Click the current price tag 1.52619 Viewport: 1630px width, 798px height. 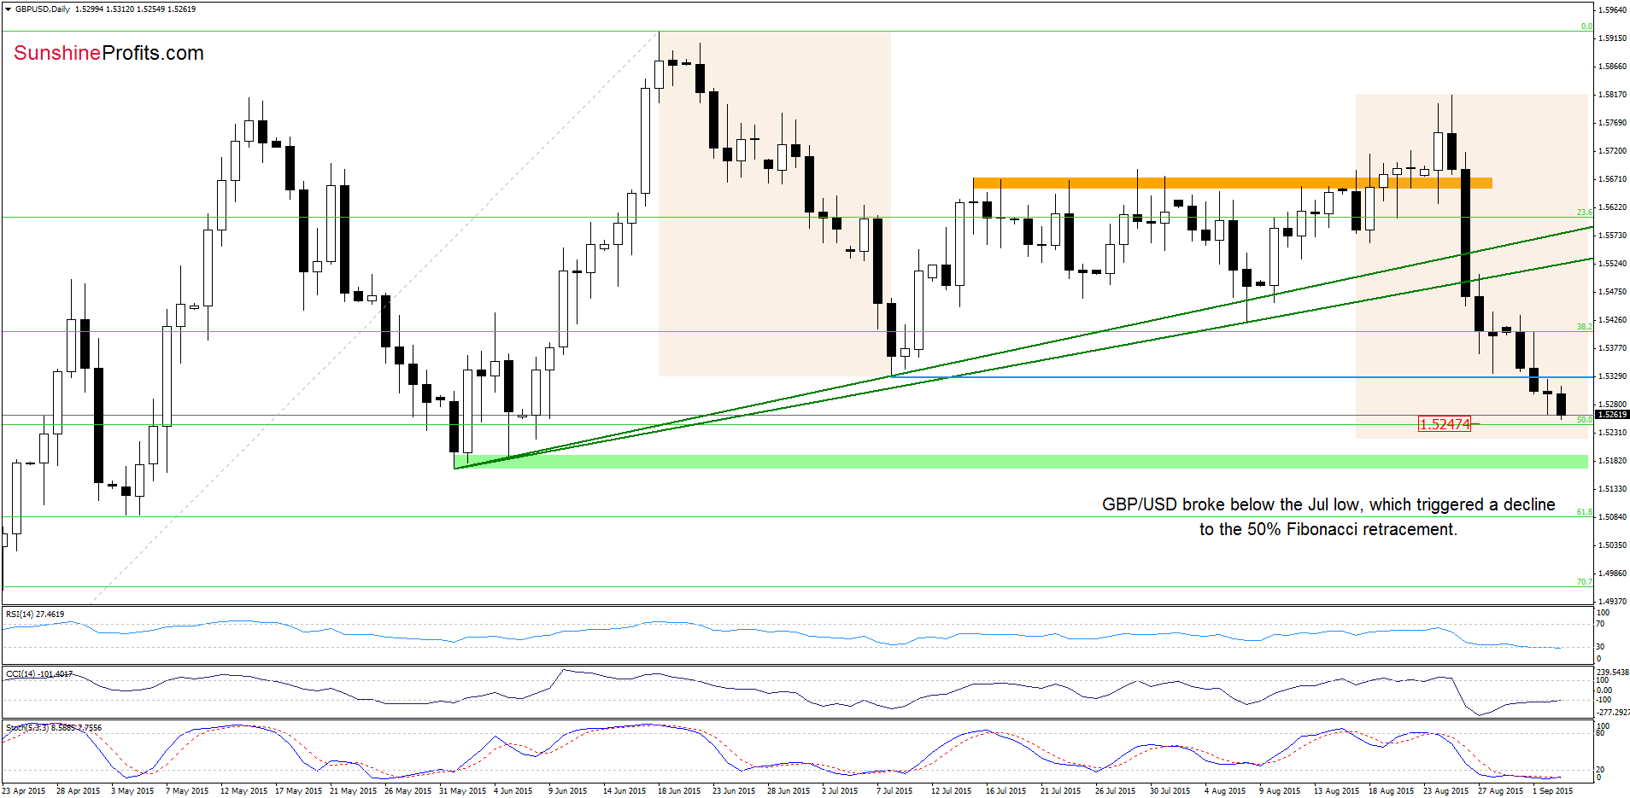coord(1612,415)
